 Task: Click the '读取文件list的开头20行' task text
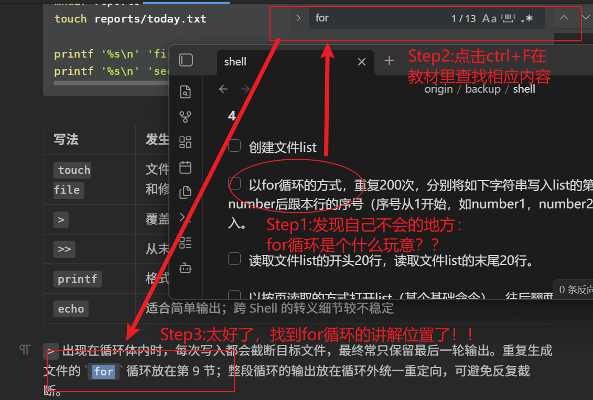[x=391, y=261]
